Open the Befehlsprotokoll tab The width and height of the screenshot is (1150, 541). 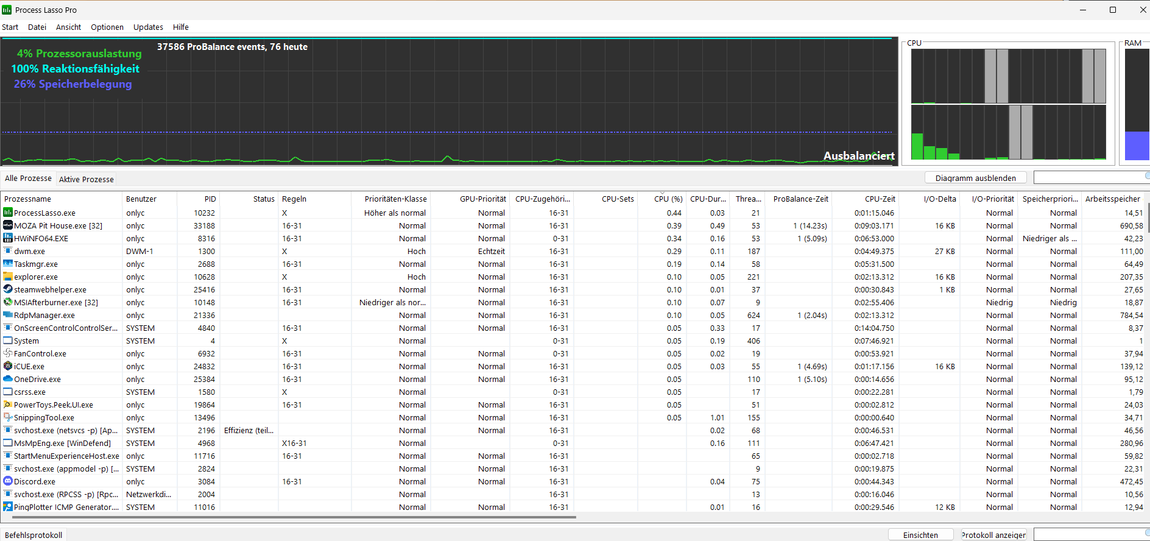click(34, 535)
